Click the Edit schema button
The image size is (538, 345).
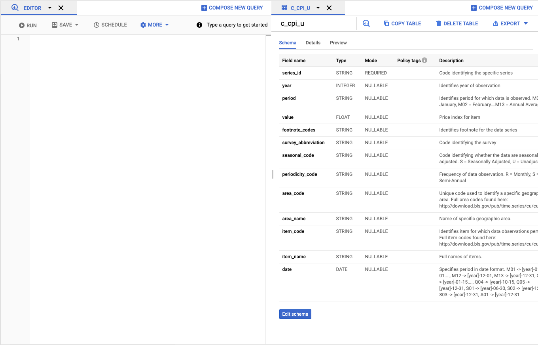pyautogui.click(x=295, y=314)
